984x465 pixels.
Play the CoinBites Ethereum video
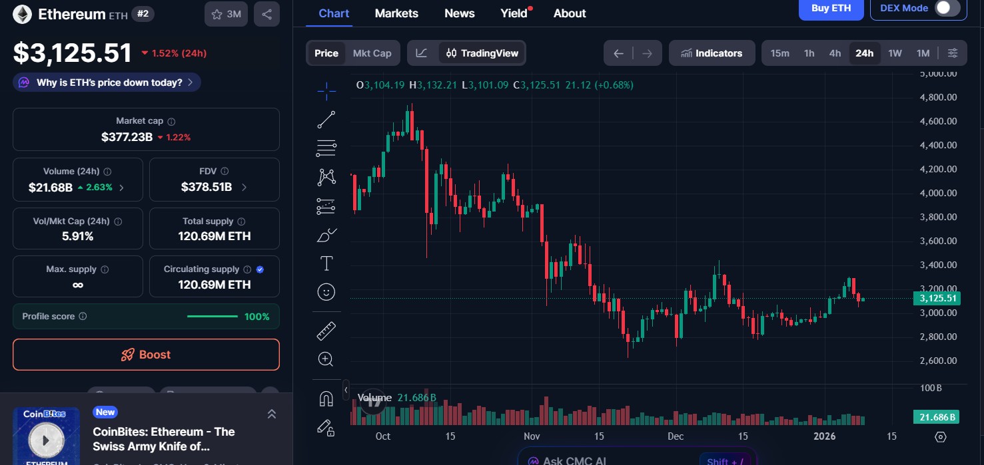tap(46, 439)
